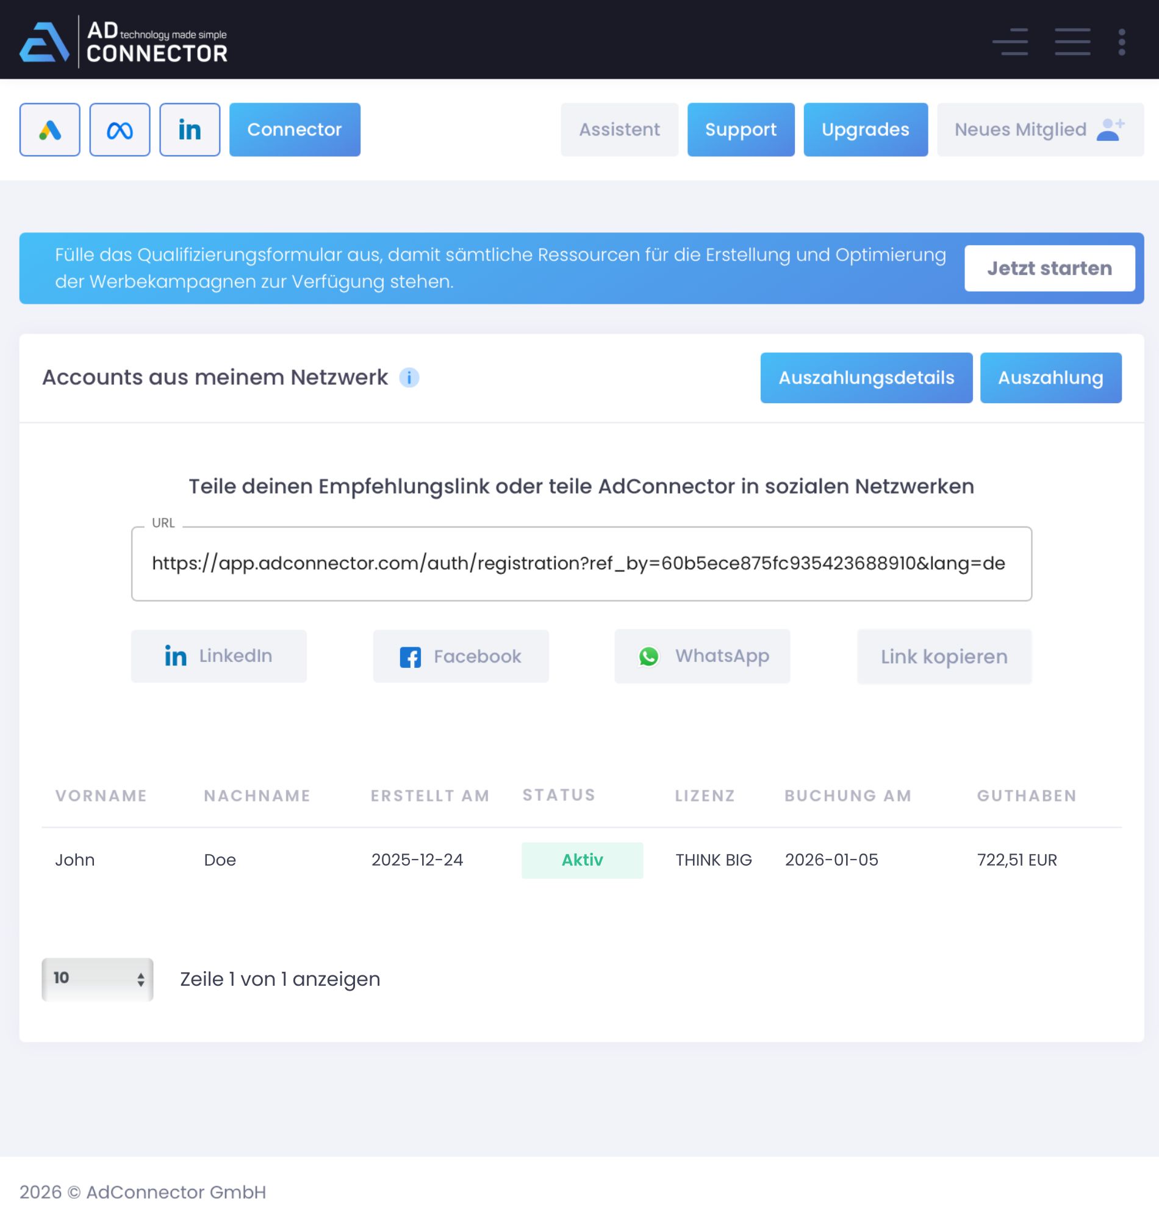Sort table by Guthaben column header

1026,795
